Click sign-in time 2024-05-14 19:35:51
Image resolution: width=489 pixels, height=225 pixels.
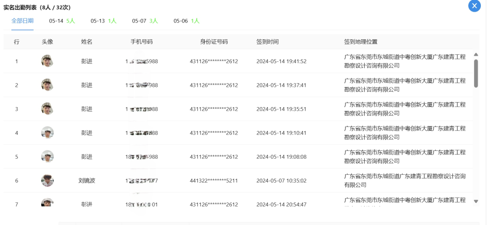click(281, 109)
